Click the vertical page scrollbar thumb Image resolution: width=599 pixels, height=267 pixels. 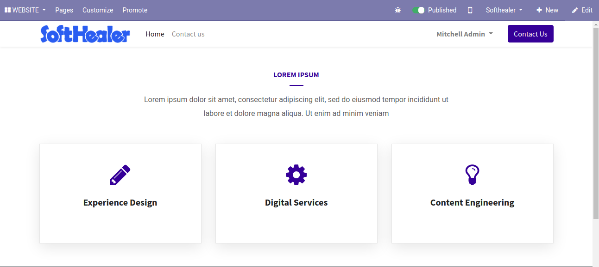tap(596, 123)
